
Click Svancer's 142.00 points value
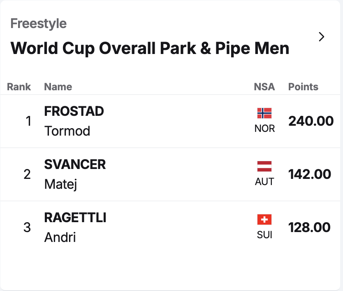point(310,174)
